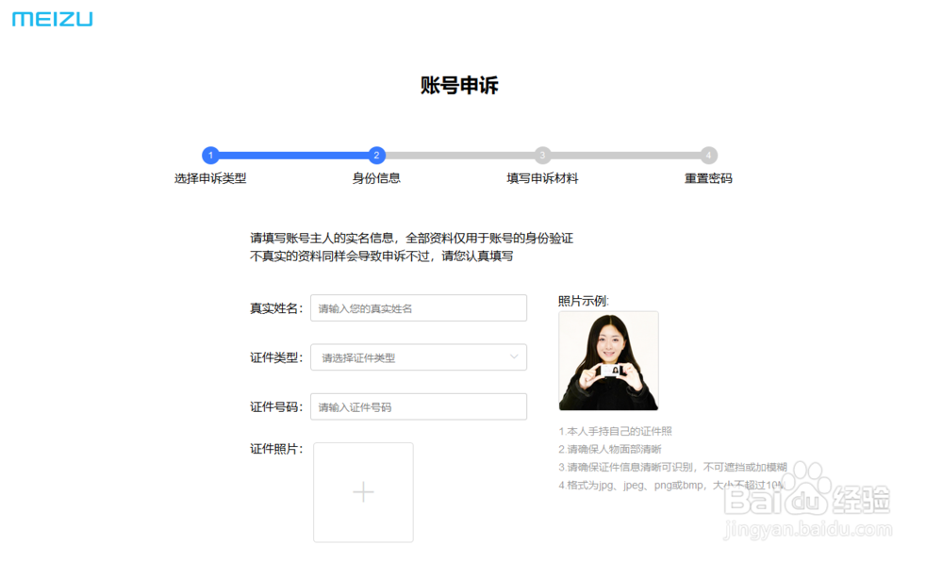Image resolution: width=943 pixels, height=562 pixels.
Task: Click the sample ID photo thumbnail
Action: (608, 361)
